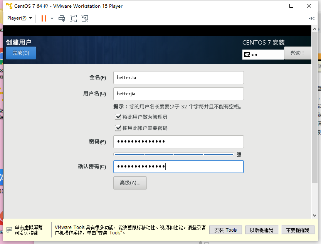Open the power options dropdown arrow

[52, 18]
